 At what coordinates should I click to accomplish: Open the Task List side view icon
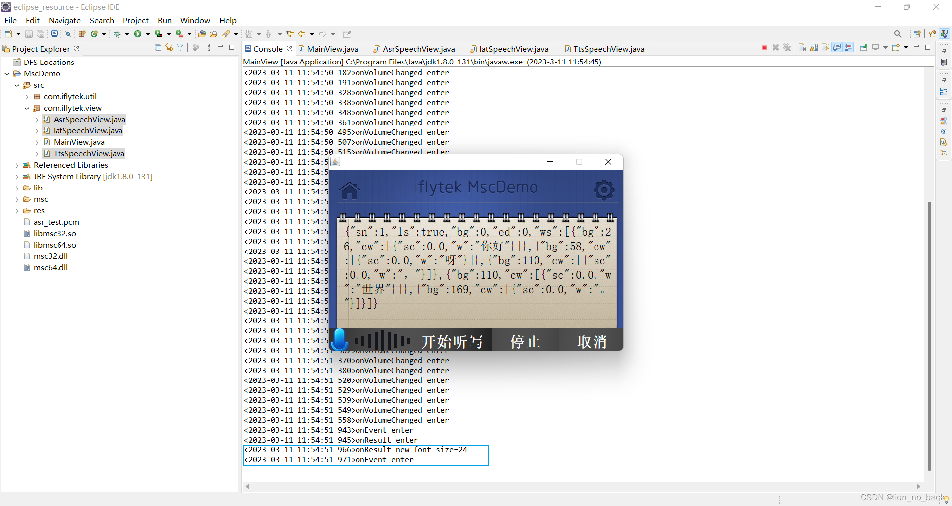[x=944, y=62]
